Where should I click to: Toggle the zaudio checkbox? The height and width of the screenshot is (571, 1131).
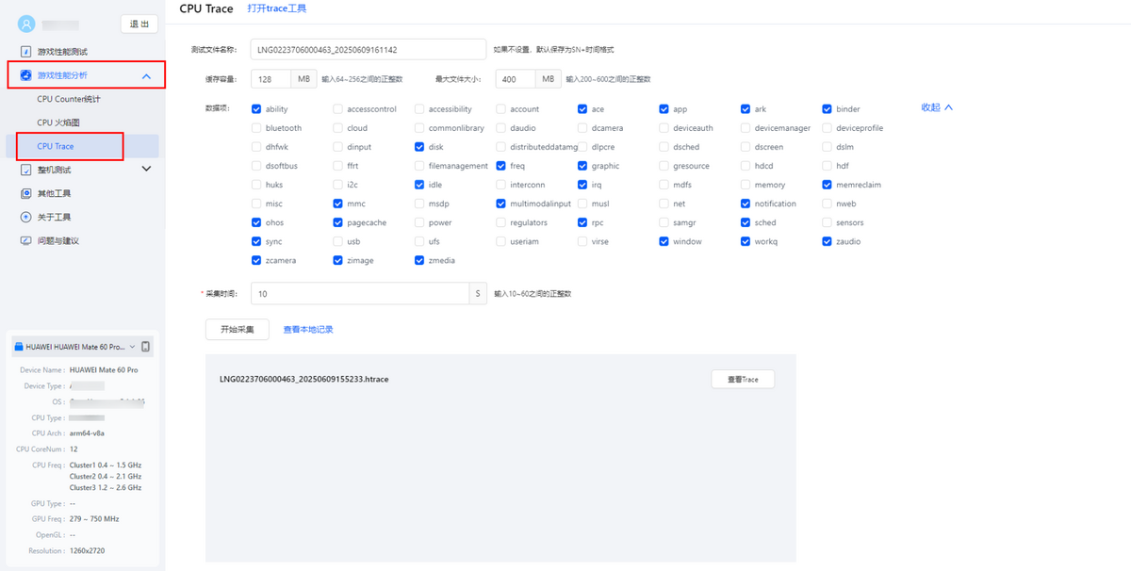click(x=828, y=241)
